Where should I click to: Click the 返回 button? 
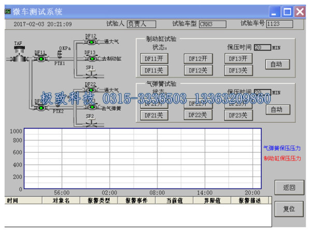[x=289, y=187]
